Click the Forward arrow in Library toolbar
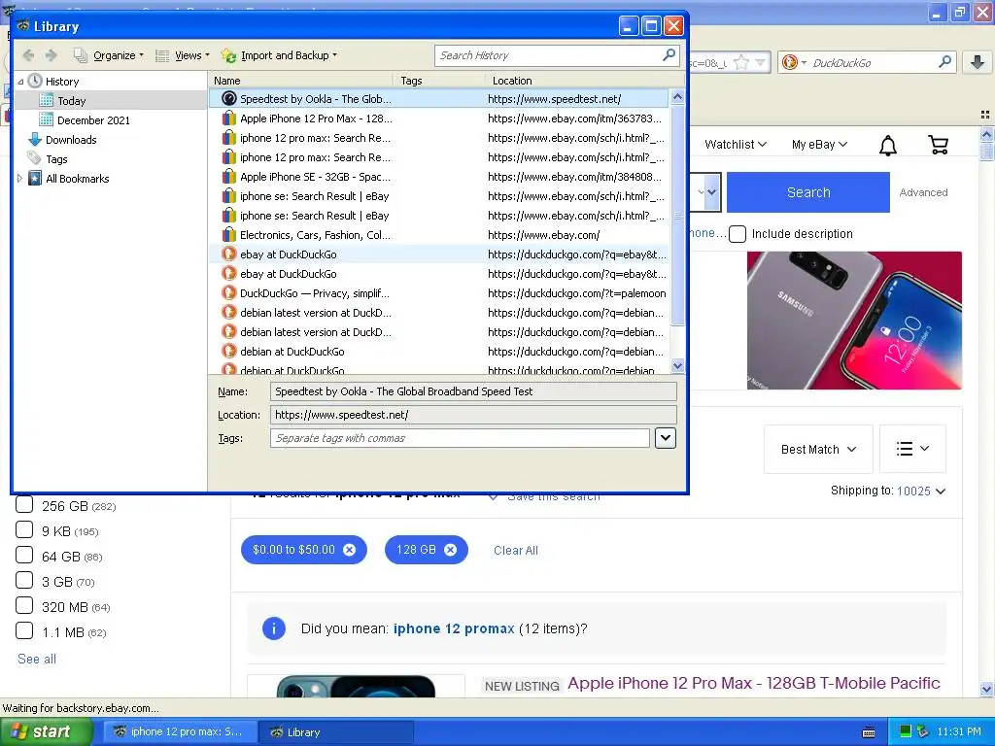Viewport: 995px width, 746px height. 51,55
